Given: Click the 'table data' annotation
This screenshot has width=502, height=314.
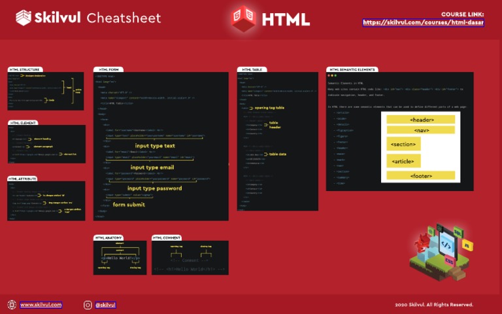Looking at the screenshot, I should click(278, 154).
